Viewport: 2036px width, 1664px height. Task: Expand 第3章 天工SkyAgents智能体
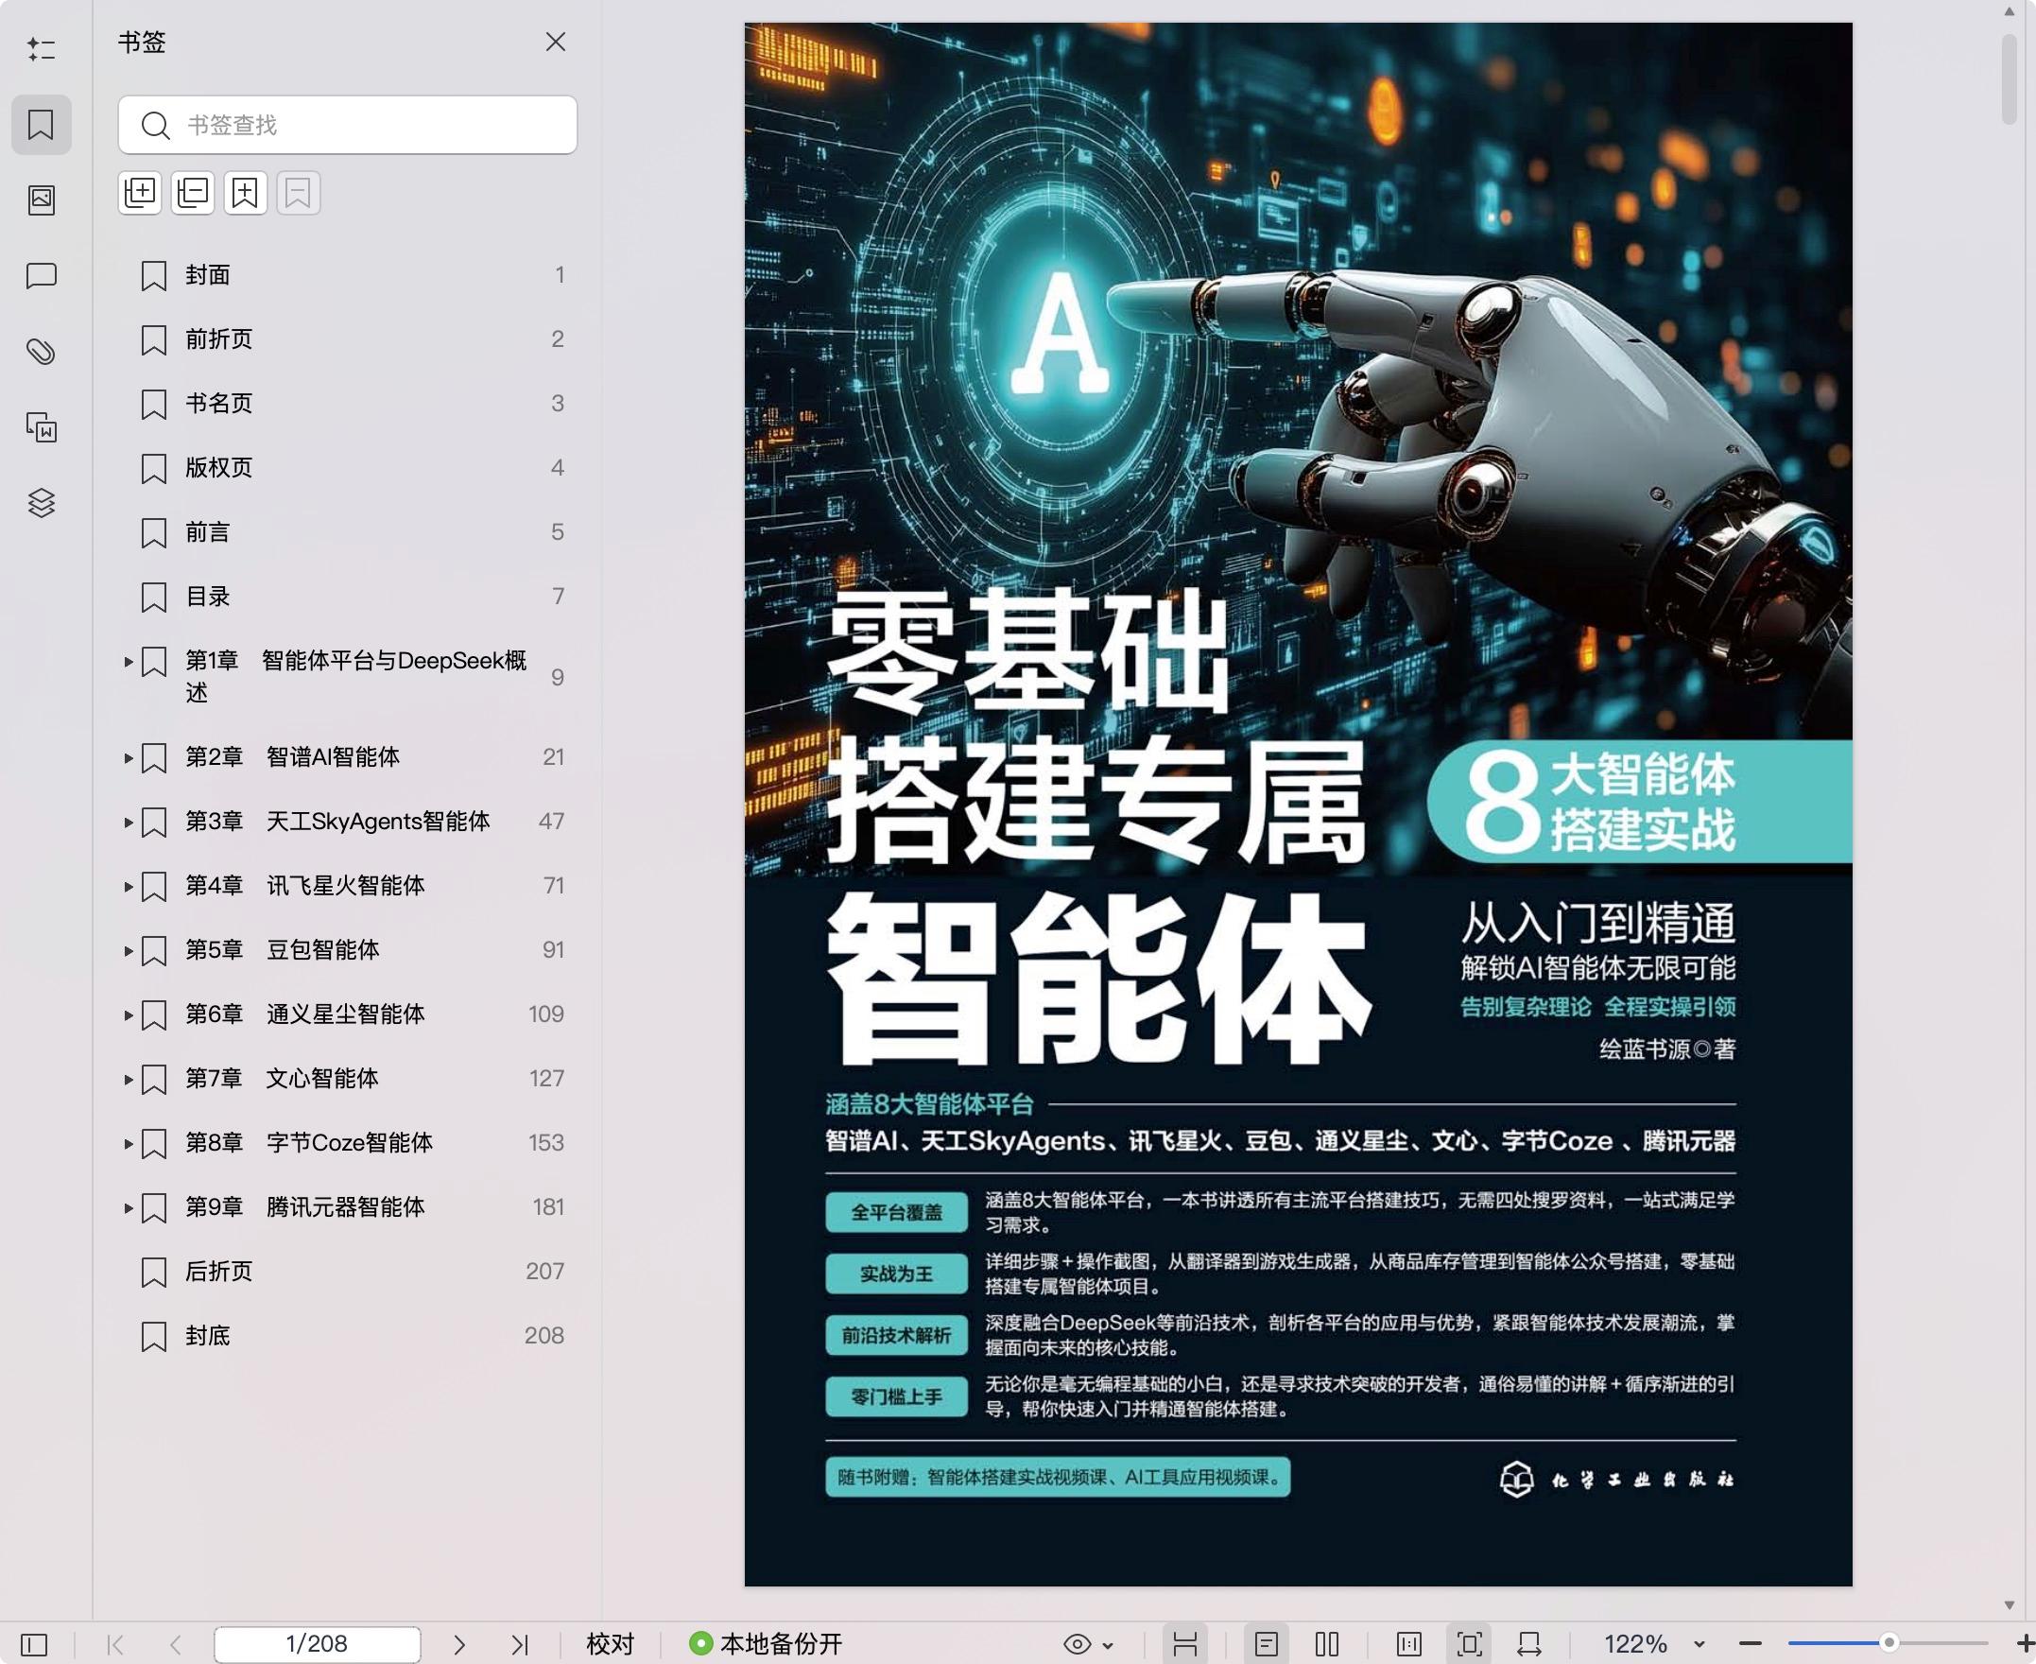click(x=129, y=823)
